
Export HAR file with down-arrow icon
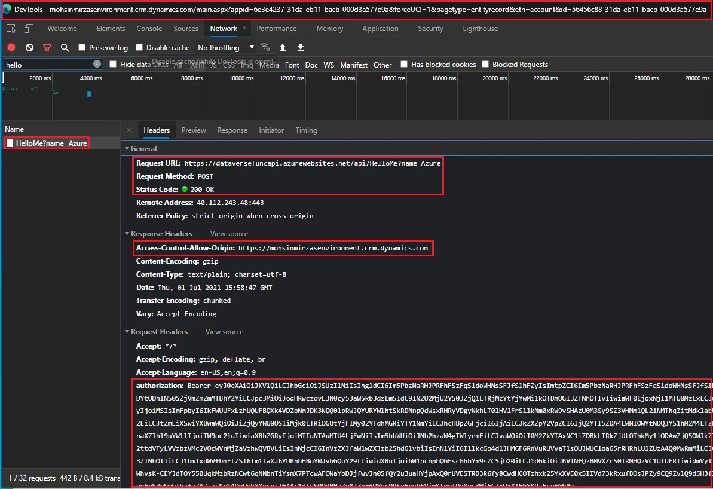click(x=300, y=47)
